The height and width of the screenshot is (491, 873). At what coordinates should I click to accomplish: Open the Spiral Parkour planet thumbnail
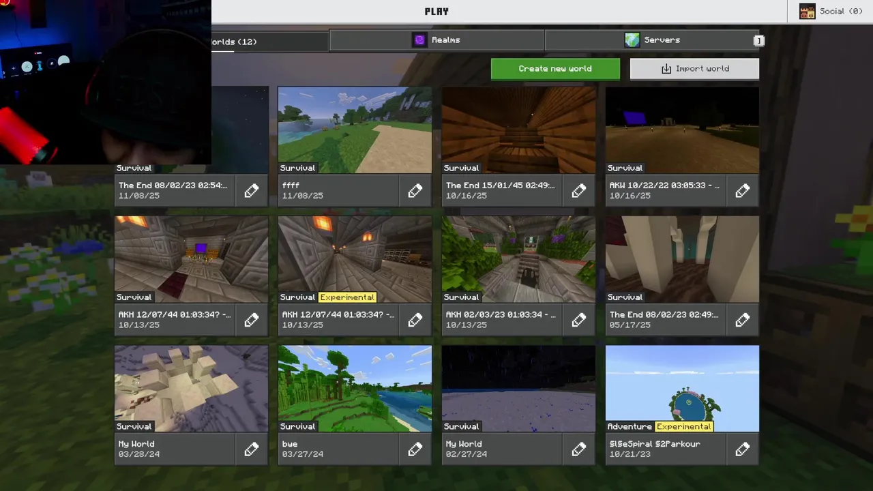[682, 388]
